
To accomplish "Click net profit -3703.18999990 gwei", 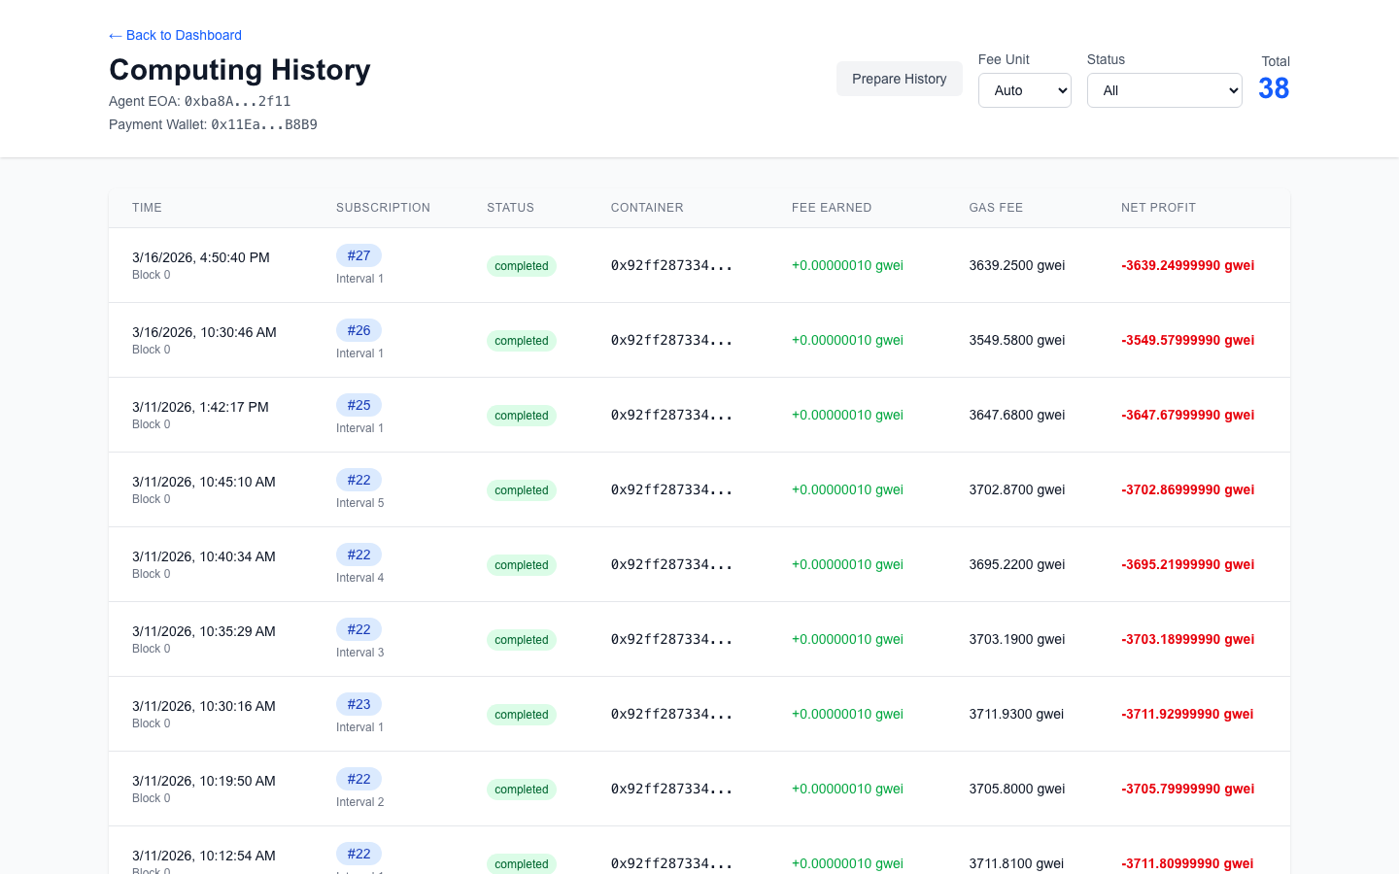I will coord(1187,639).
